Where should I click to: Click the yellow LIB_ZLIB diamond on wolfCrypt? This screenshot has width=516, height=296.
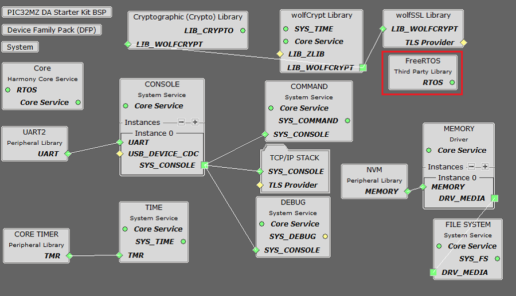tap(280, 54)
